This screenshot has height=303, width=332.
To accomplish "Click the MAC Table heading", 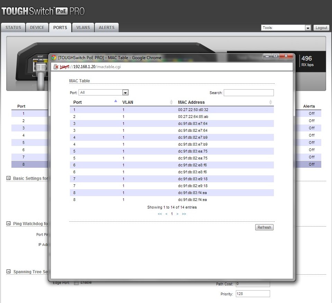I will point(80,81).
